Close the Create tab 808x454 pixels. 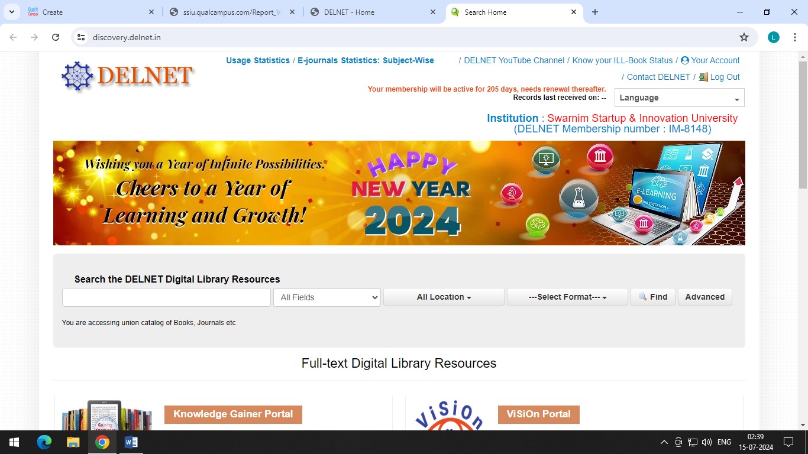click(151, 12)
